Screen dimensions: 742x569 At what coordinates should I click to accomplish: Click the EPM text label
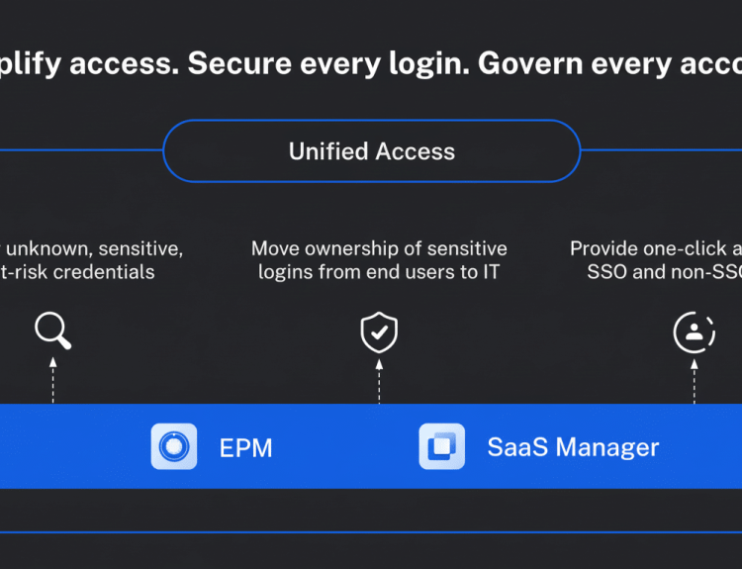(x=245, y=447)
